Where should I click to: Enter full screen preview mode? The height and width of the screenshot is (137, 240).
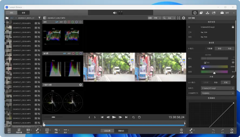pos(179,18)
